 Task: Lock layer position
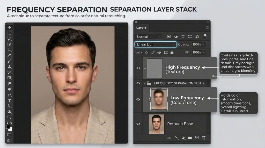pyautogui.click(x=159, y=52)
